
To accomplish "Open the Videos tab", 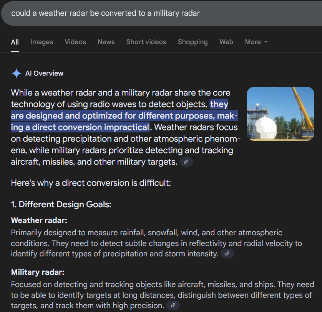I will [75, 42].
